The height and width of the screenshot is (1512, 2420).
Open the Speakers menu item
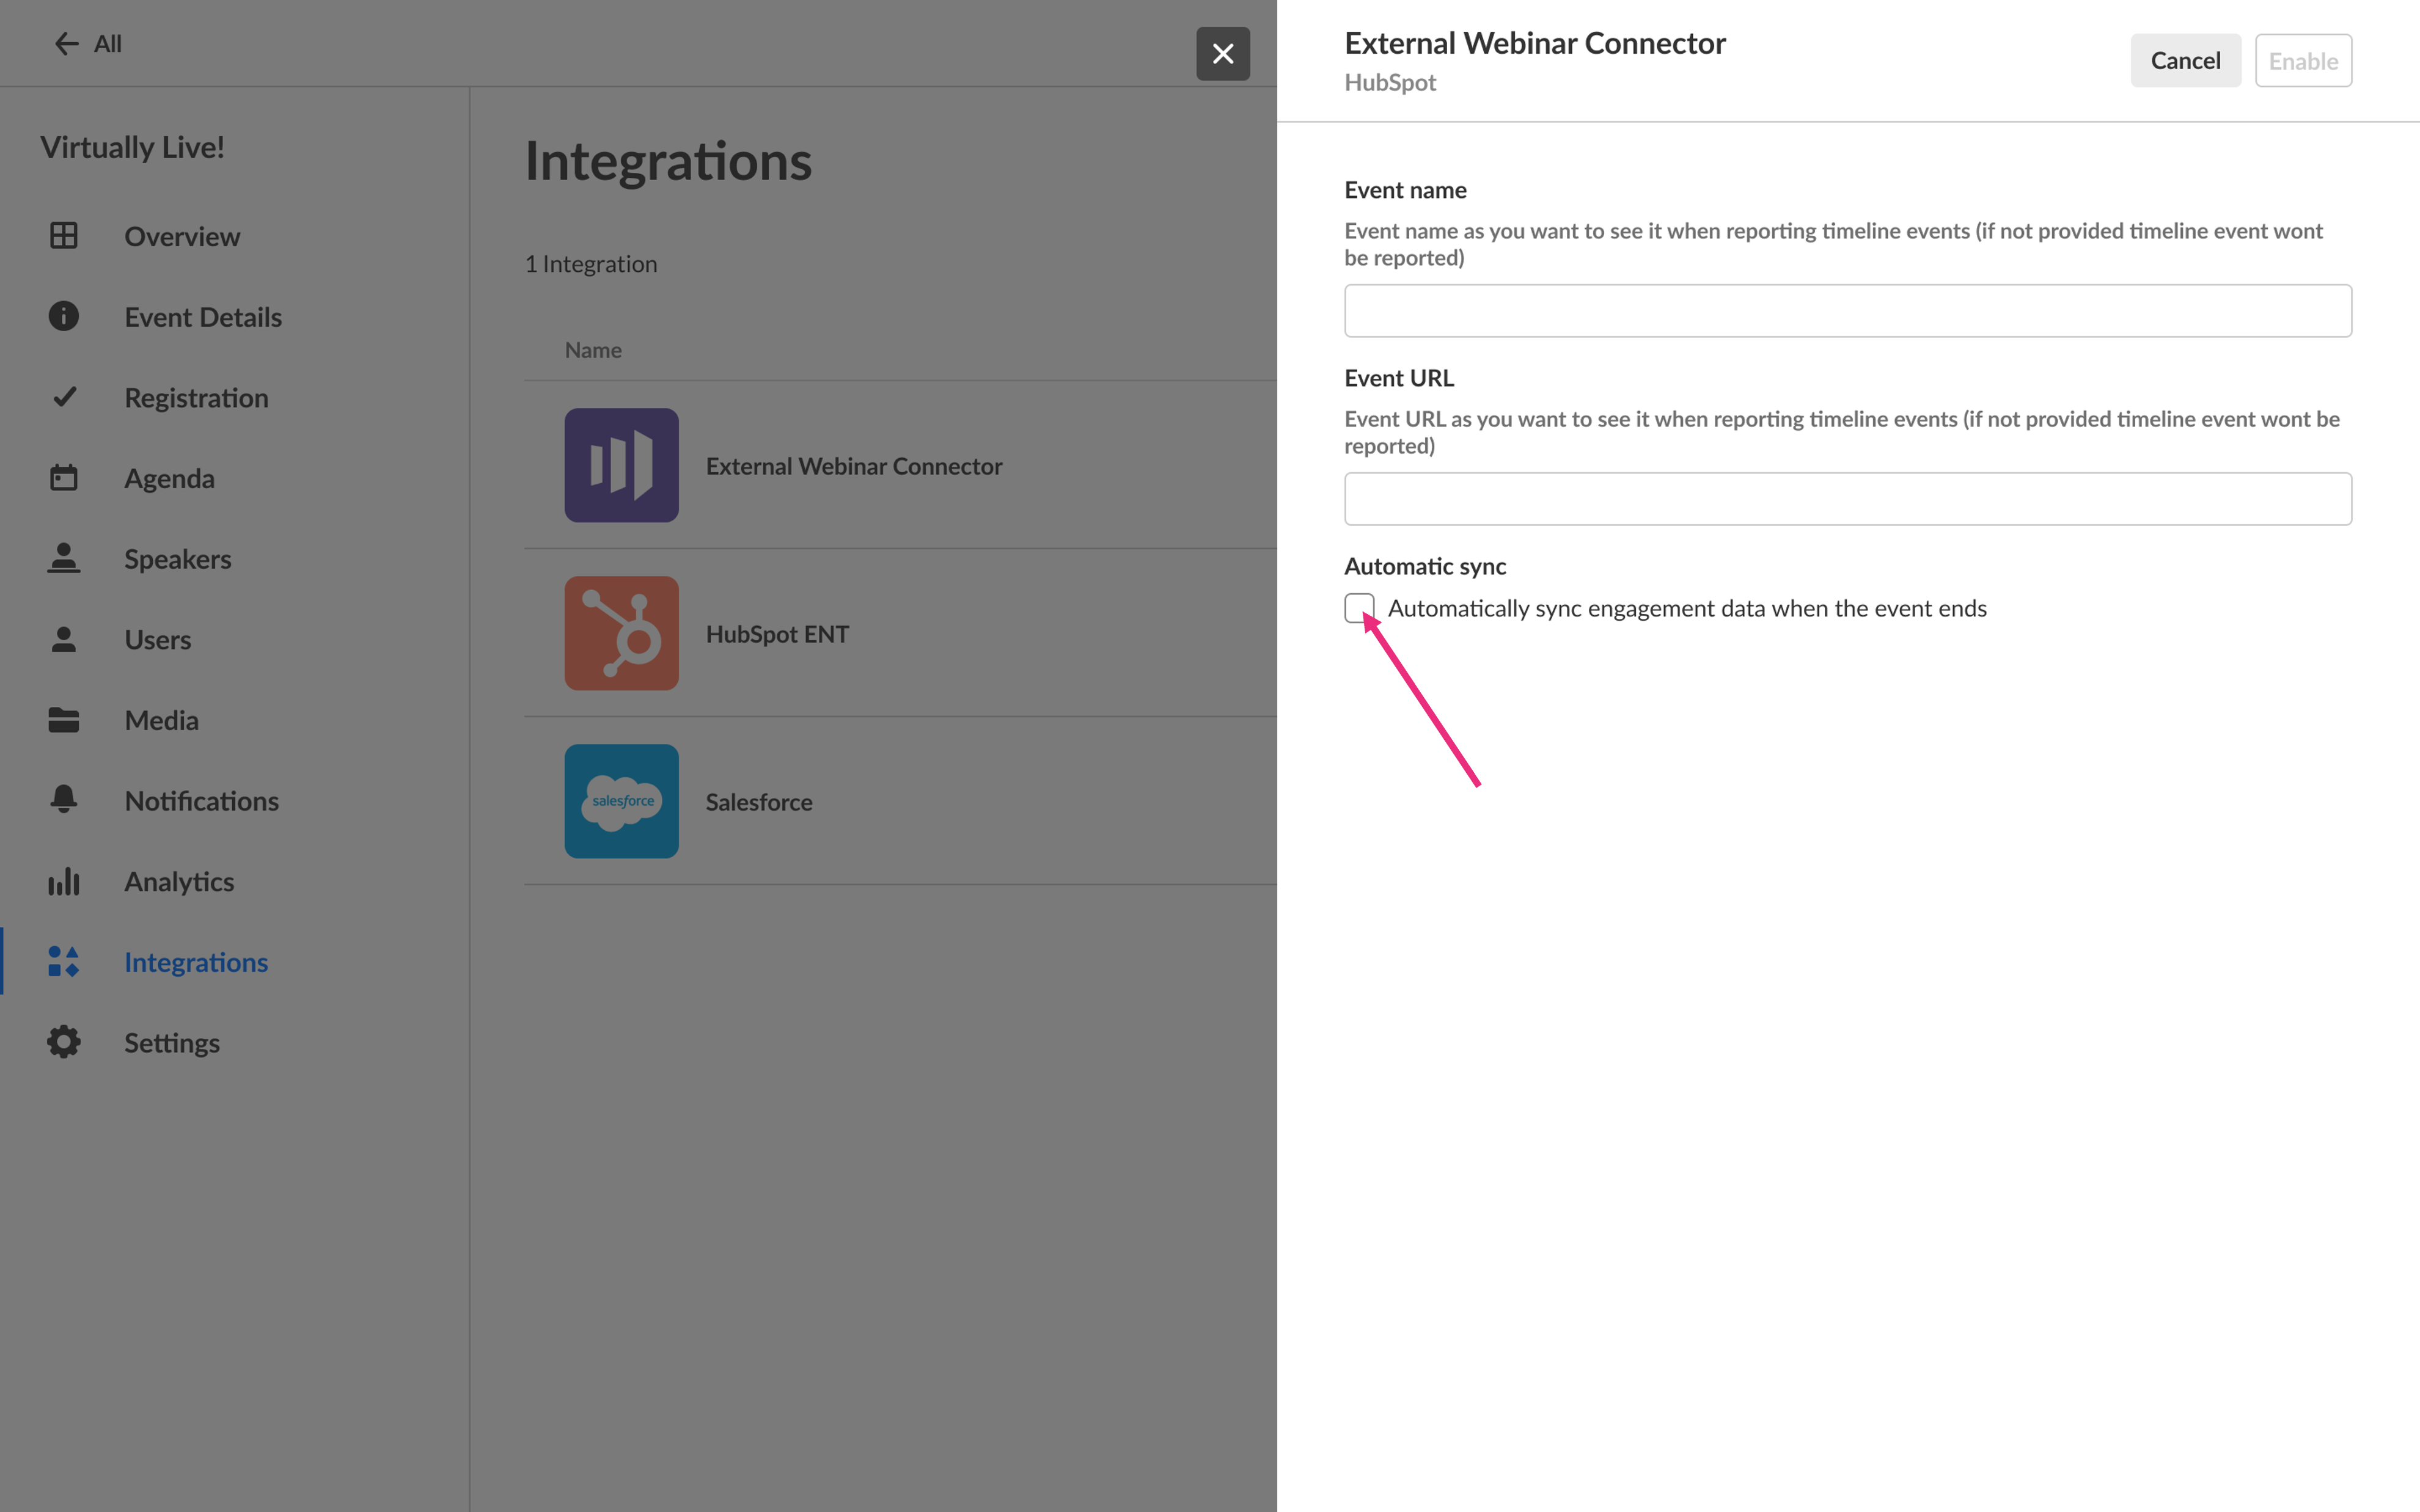point(177,559)
